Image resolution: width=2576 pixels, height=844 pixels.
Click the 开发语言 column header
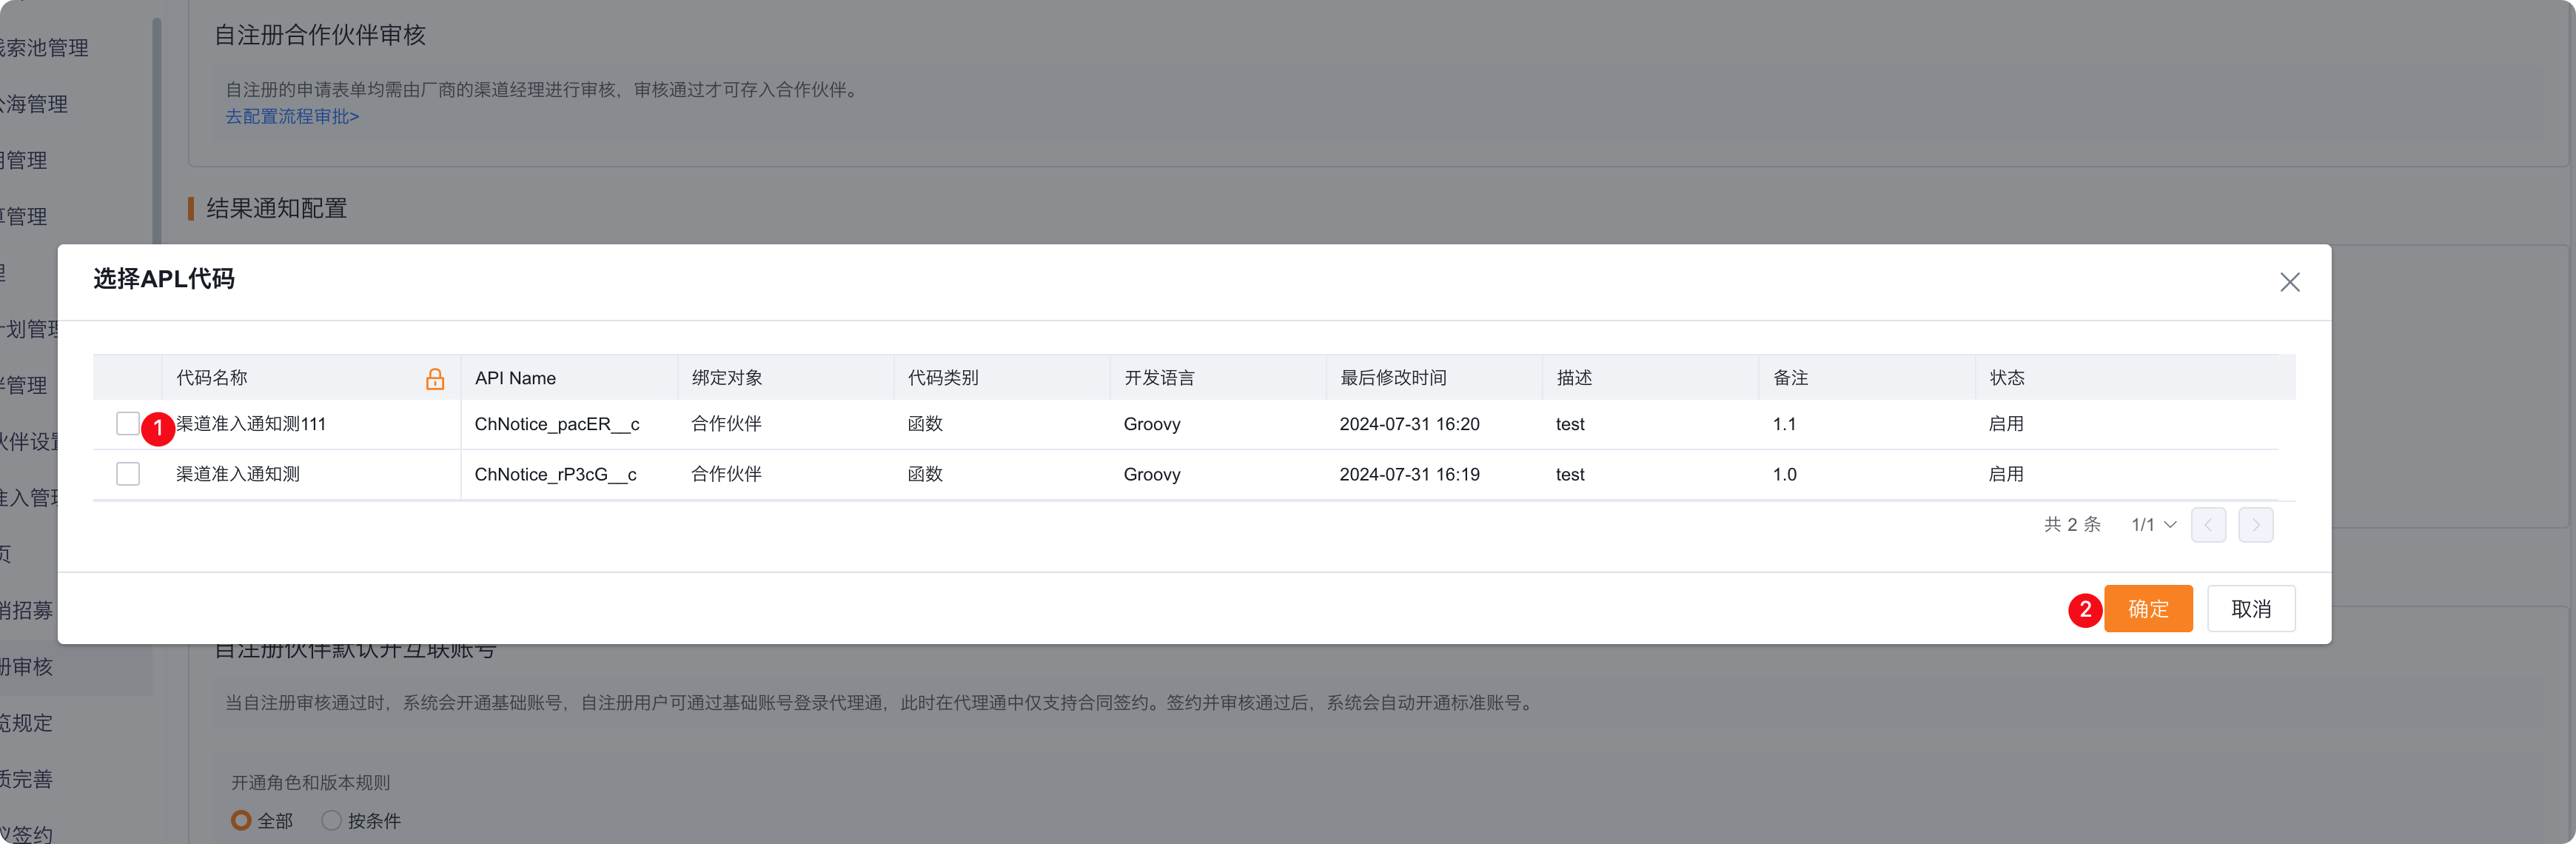(x=1159, y=378)
